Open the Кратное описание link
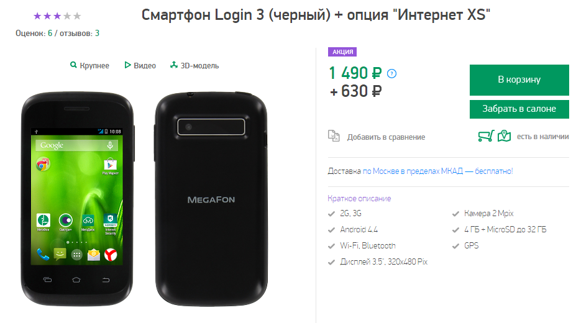 [x=359, y=198]
